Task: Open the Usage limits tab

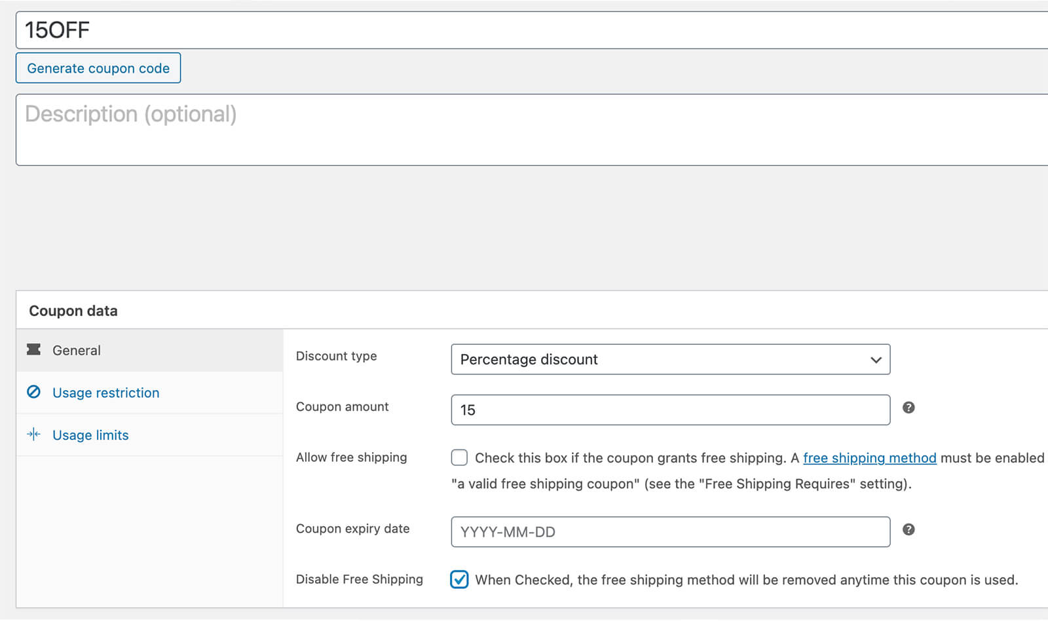Action: tap(90, 435)
